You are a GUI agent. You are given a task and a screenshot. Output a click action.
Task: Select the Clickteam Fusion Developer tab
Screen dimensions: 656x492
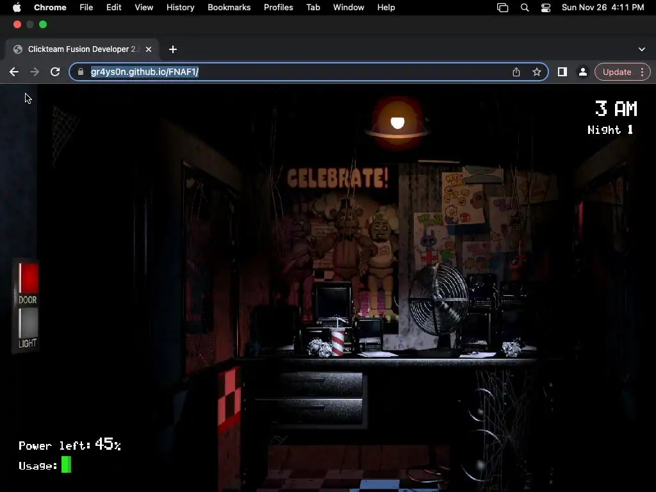pos(82,49)
